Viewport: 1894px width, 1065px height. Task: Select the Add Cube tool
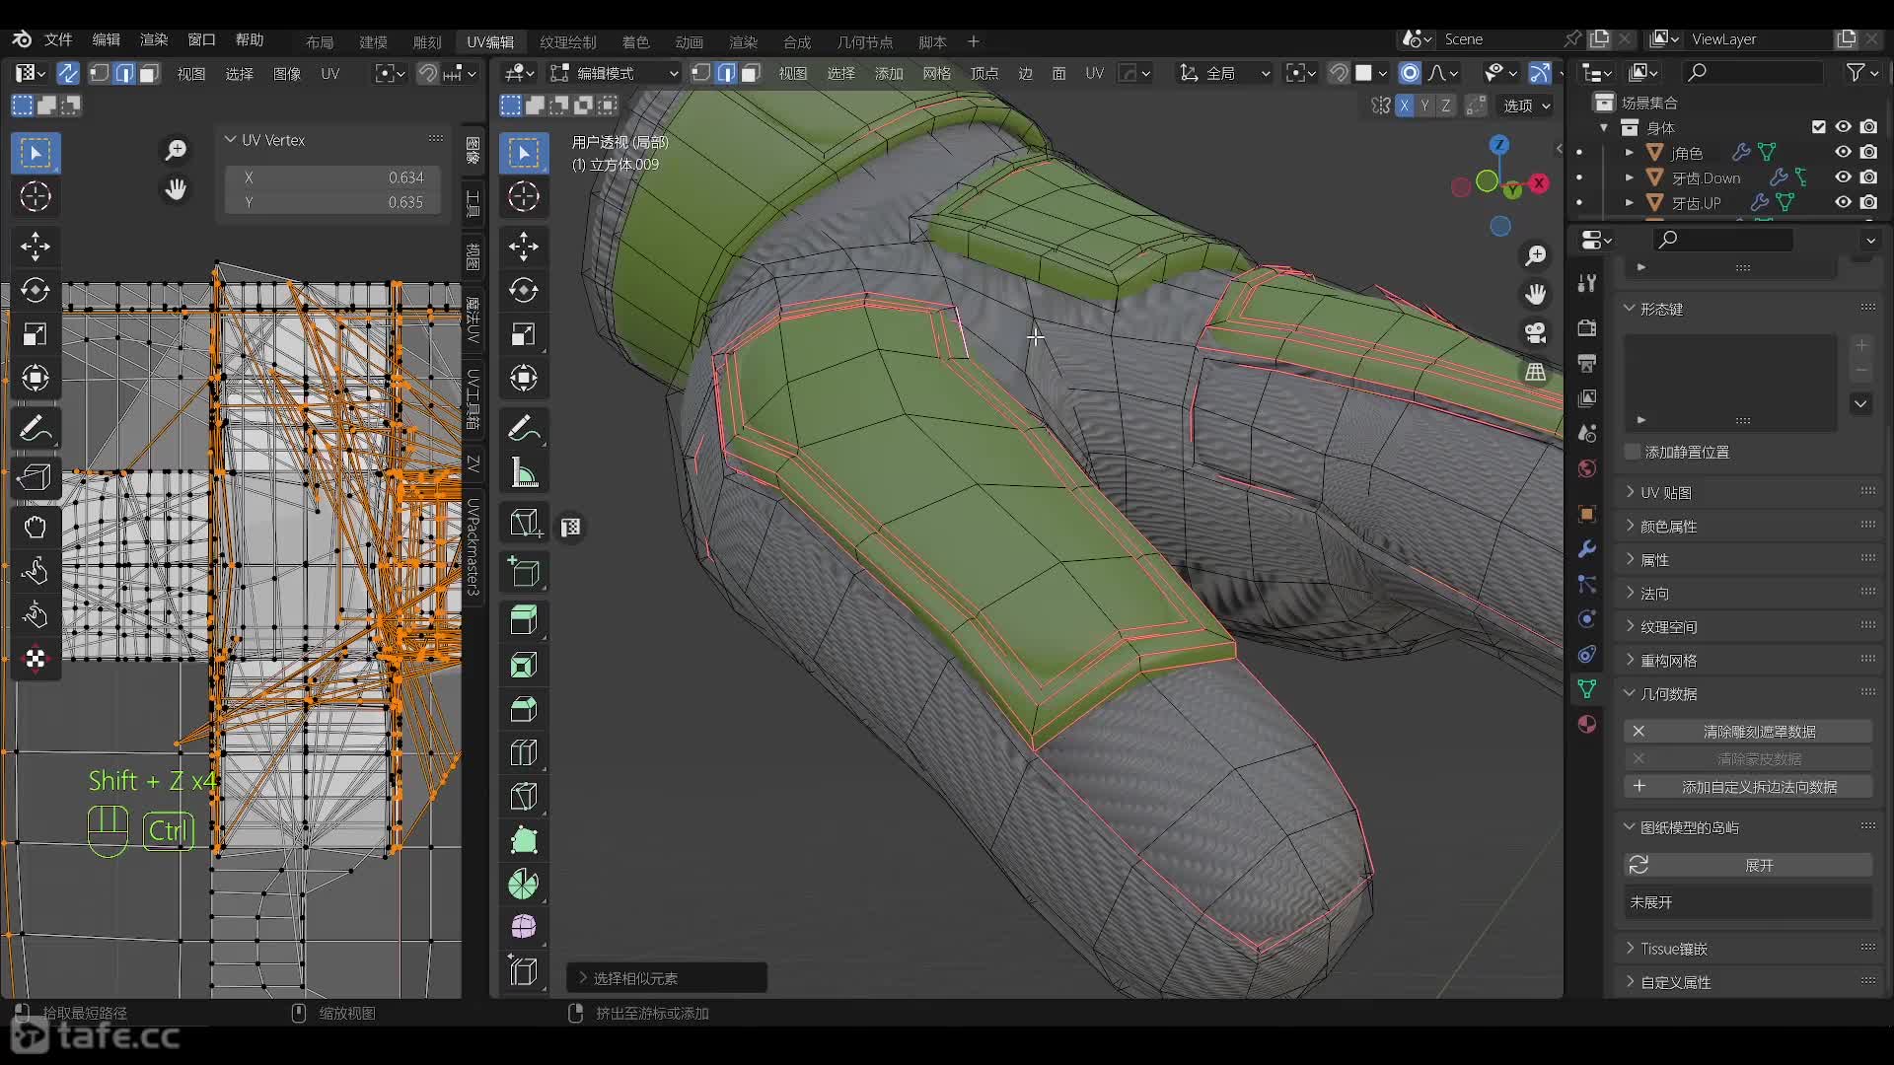[524, 572]
